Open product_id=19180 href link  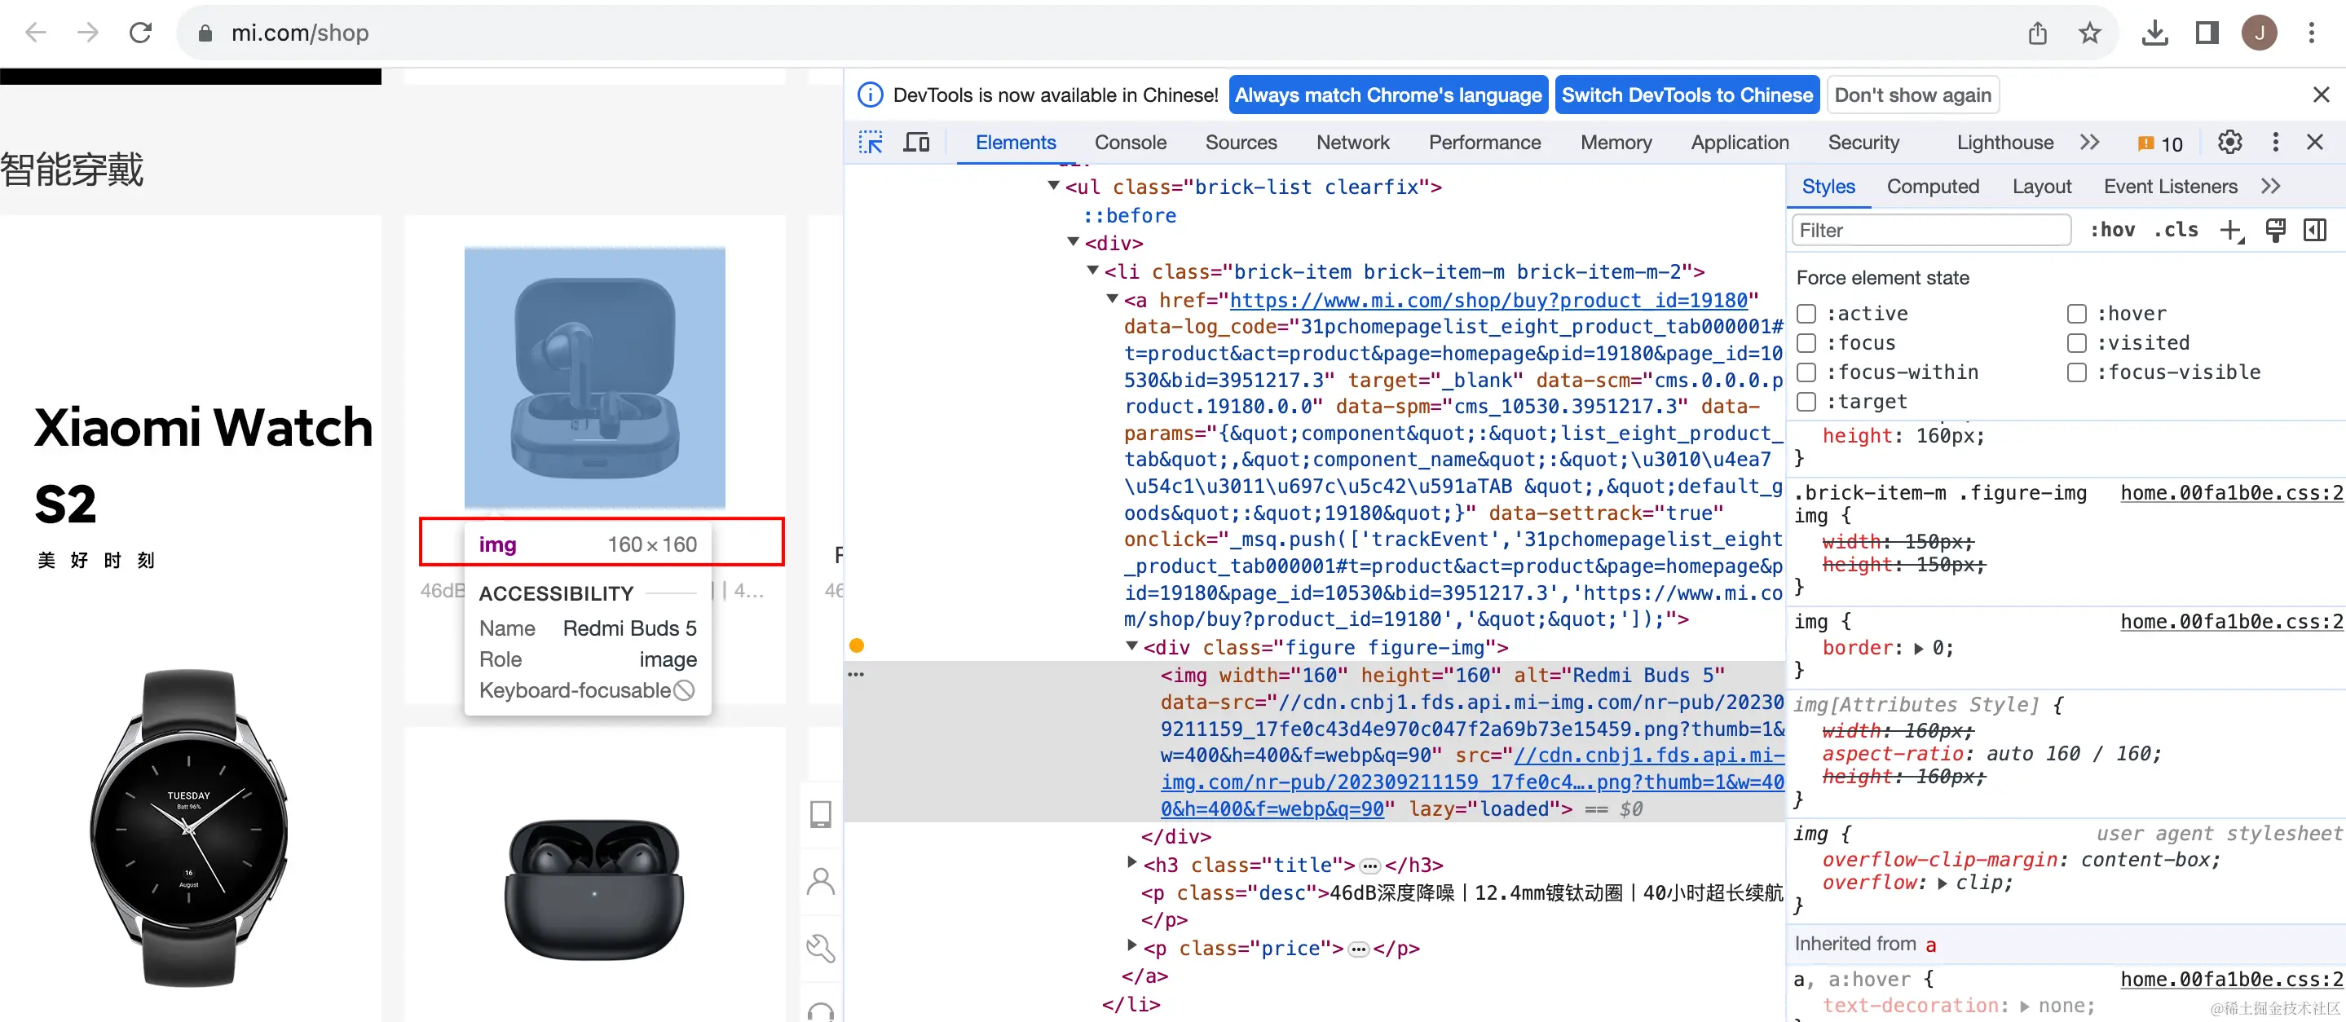click(x=1488, y=300)
